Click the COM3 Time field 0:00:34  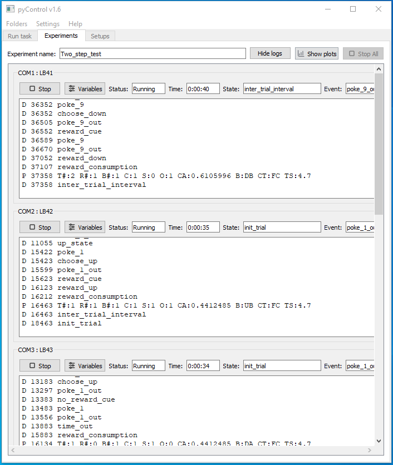coord(203,365)
